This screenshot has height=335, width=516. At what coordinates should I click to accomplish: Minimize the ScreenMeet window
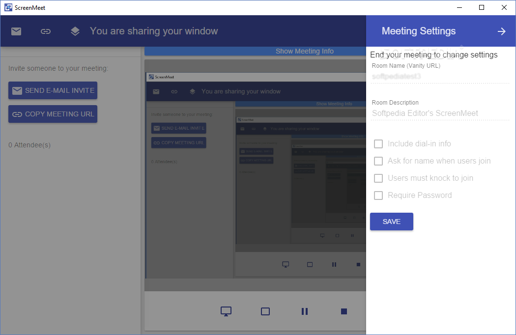tap(459, 7)
